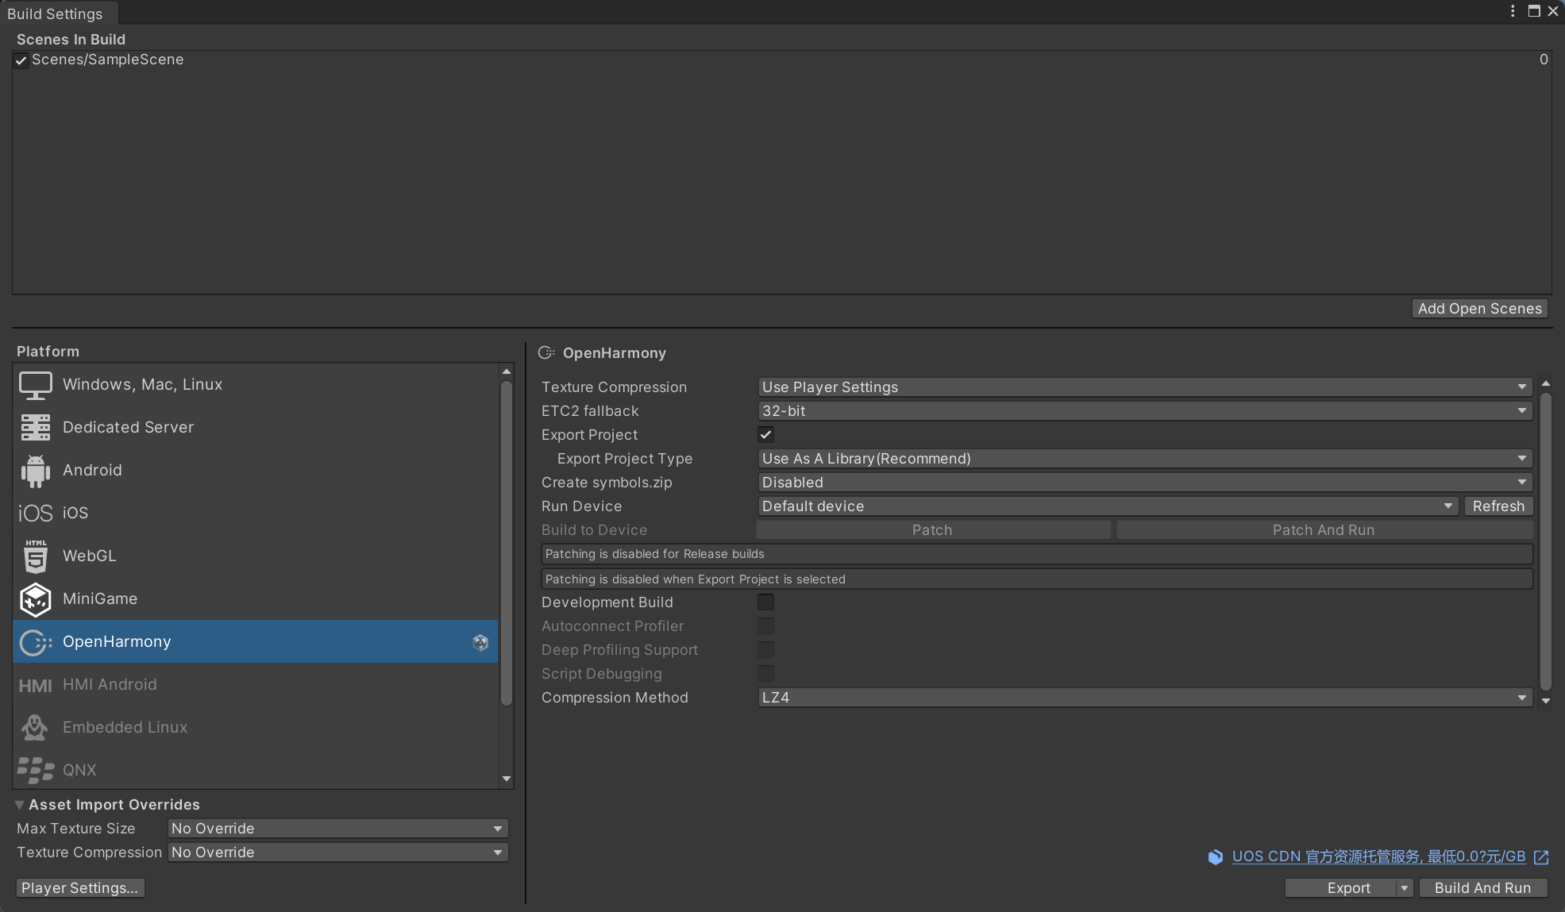This screenshot has width=1565, height=912.
Task: Click the iOS platform icon
Action: tap(35, 514)
